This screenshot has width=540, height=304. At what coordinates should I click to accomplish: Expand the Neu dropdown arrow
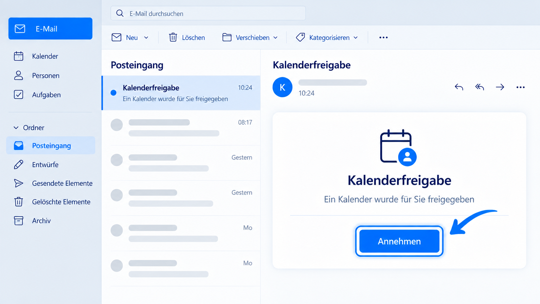(146, 38)
